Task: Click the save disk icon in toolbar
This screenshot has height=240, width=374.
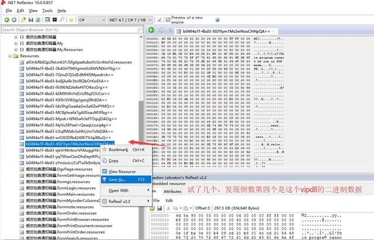Action: pyautogui.click(x=30, y=20)
